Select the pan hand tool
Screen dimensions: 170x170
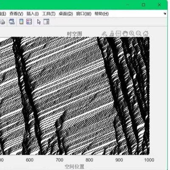click(125, 34)
